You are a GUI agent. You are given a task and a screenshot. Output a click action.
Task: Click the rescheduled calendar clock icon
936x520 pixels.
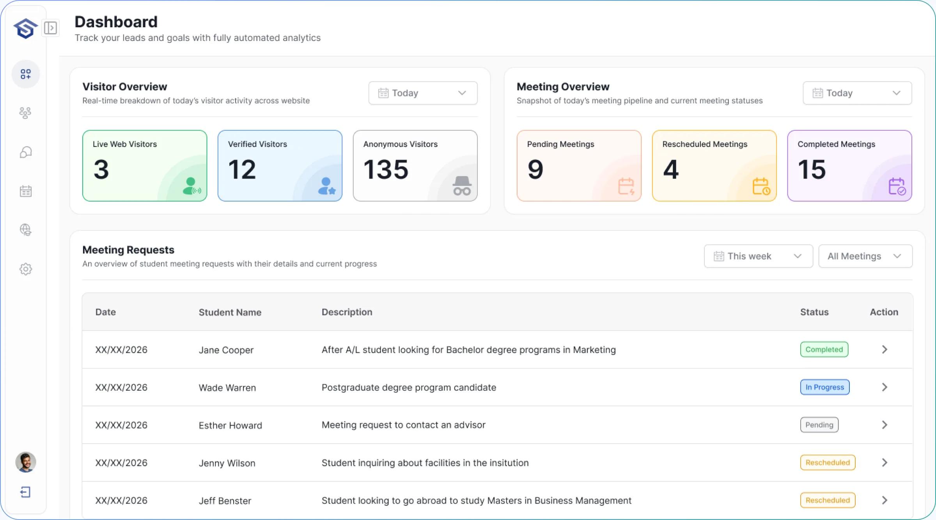click(x=761, y=186)
